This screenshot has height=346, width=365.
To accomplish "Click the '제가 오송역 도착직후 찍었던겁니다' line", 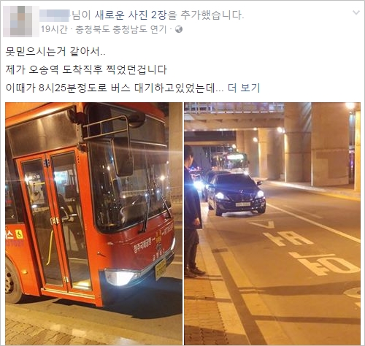I will pyautogui.click(x=86, y=70).
